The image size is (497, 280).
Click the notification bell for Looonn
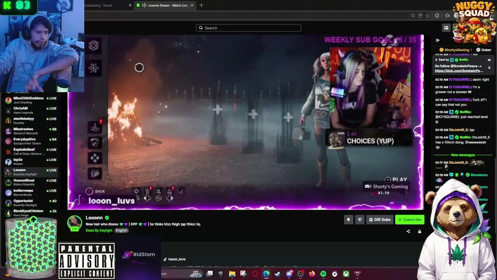[348, 220]
